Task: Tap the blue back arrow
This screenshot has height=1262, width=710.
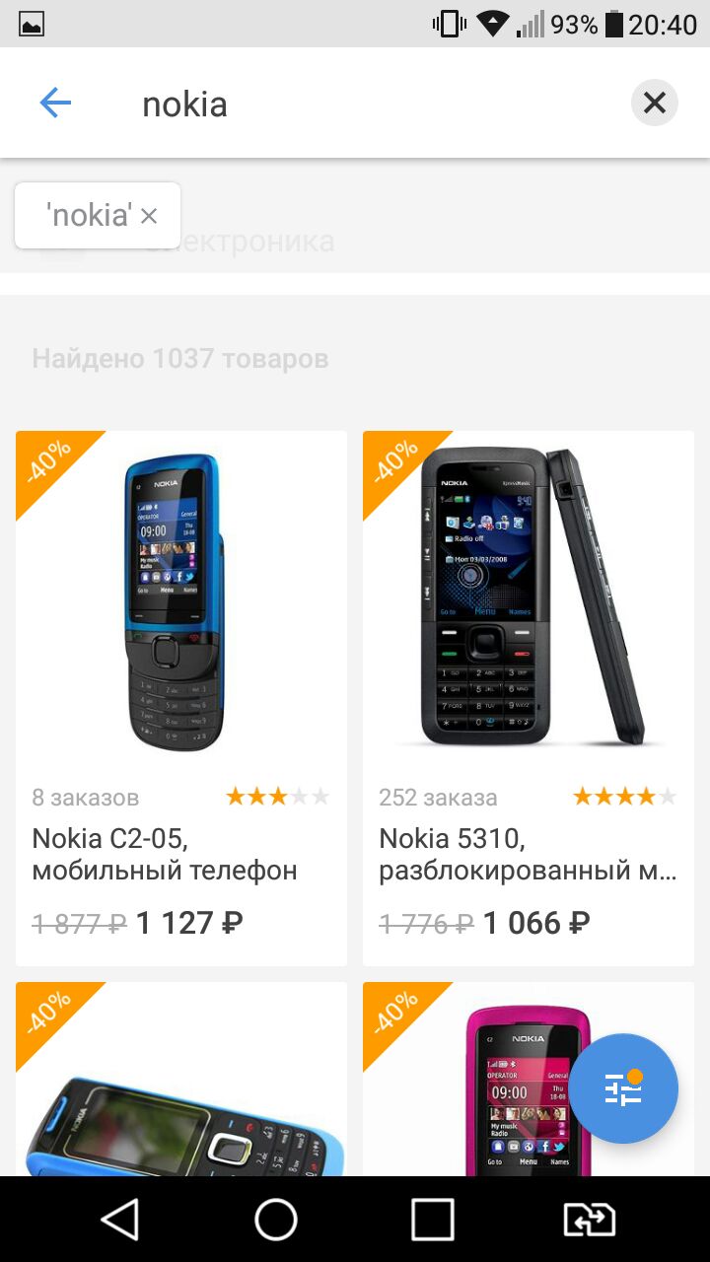Action: coord(55,103)
